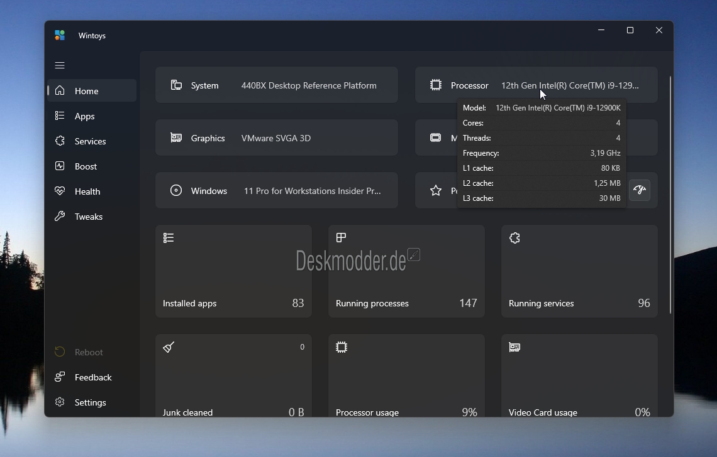
Task: Click the Apps list icon in sidebar
Action: click(60, 116)
